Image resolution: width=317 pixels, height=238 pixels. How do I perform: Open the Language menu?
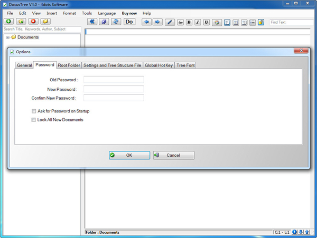(107, 13)
